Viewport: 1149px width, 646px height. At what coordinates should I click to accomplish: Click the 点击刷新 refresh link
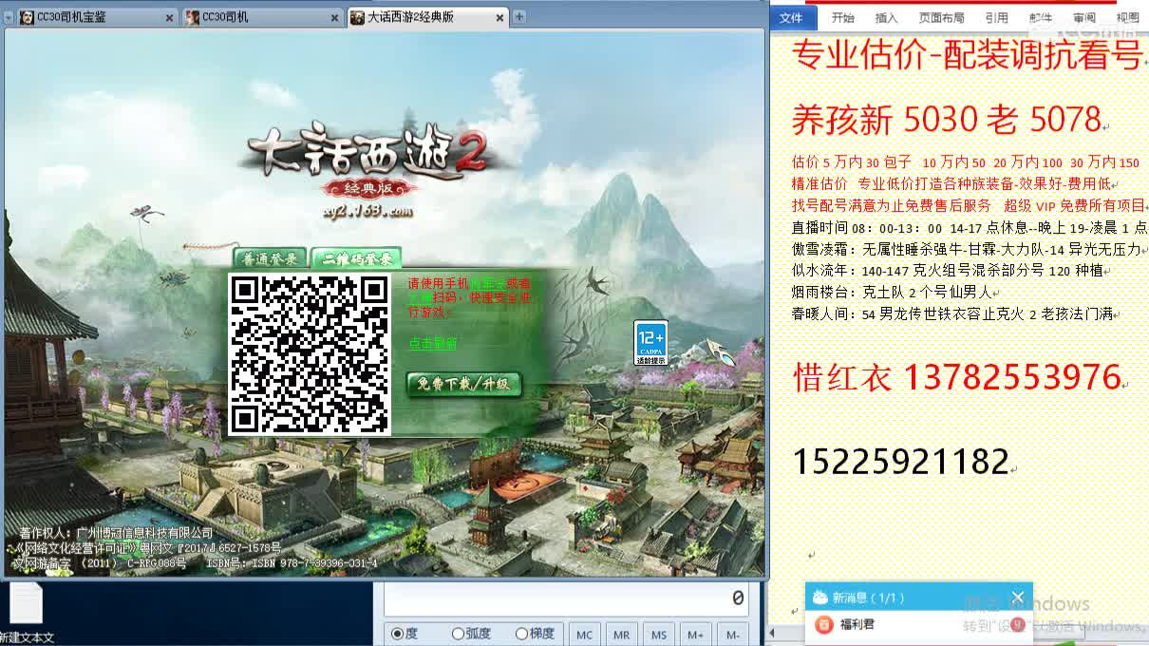click(432, 344)
